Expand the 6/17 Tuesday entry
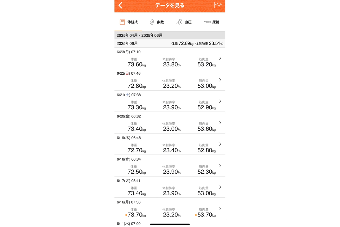340x227 pixels. [x=220, y=187]
